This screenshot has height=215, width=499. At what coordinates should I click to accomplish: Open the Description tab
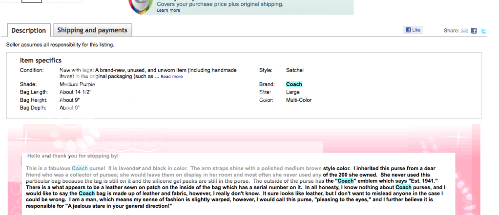(29, 31)
